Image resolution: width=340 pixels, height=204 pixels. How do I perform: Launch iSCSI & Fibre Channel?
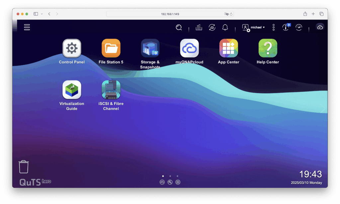point(111,90)
